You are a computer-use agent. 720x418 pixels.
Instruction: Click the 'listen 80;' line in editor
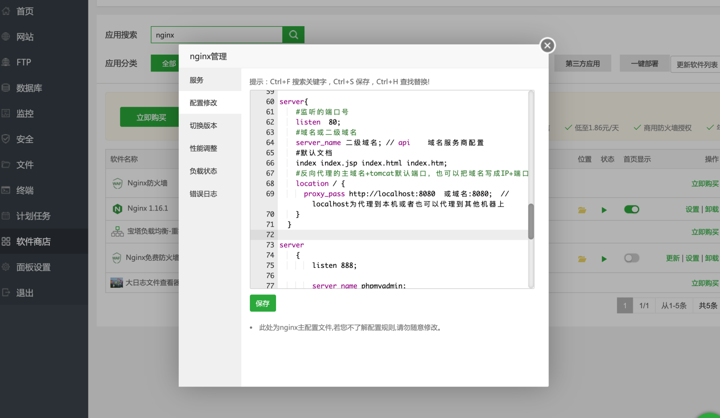coord(318,122)
